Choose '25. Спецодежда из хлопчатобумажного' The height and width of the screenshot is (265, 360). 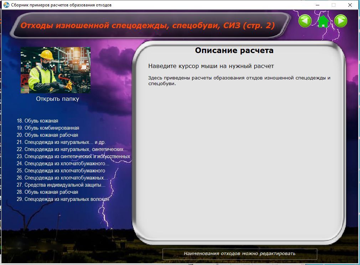(x=61, y=171)
